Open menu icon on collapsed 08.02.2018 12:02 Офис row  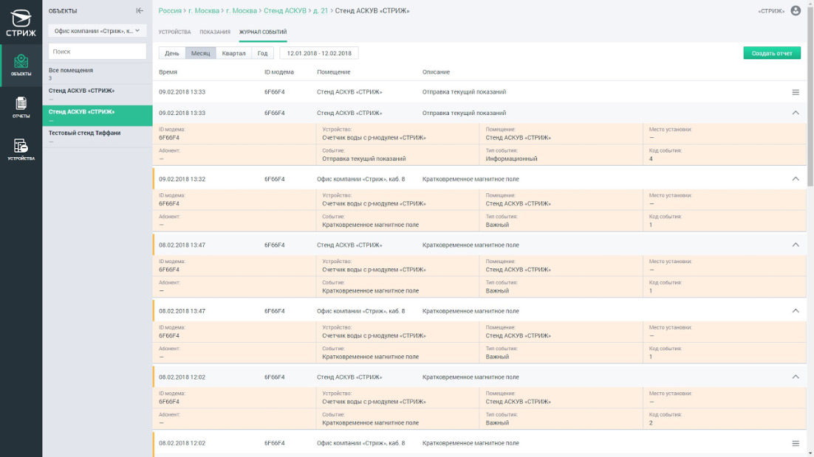tap(796, 444)
